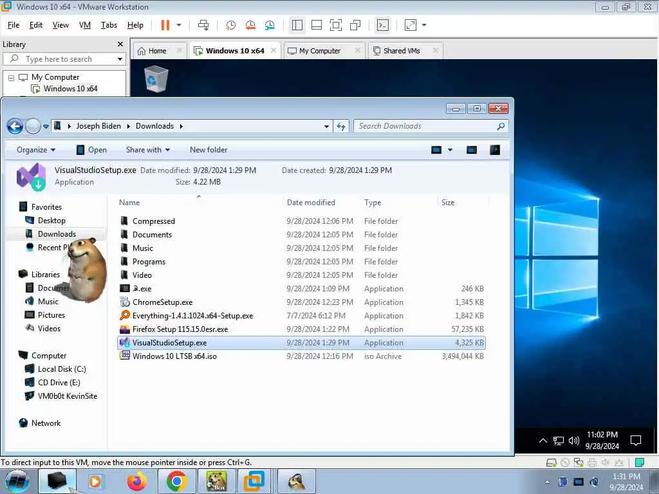Select VM0b0t KevinSite drive
This screenshot has height=494, width=659.
click(67, 396)
